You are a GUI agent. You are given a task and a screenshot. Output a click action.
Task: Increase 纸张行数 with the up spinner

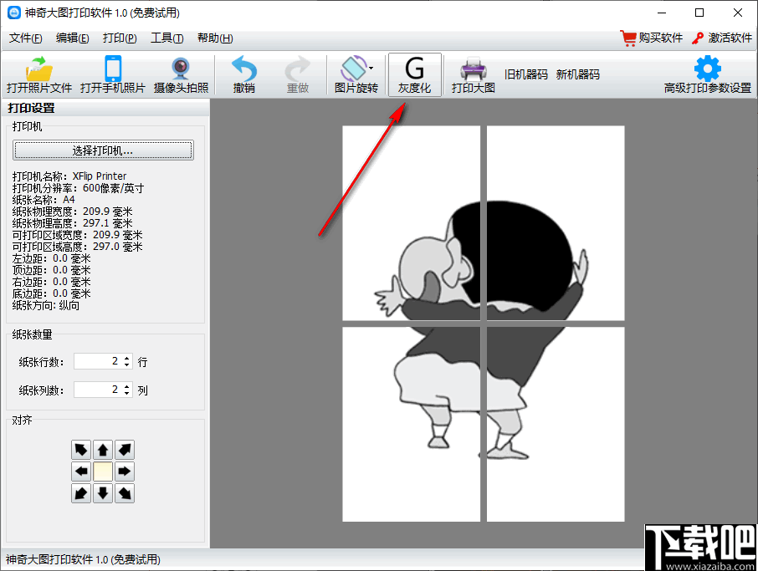point(126,358)
